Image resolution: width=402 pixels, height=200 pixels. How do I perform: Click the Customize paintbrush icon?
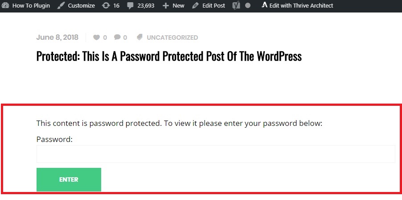61,5
